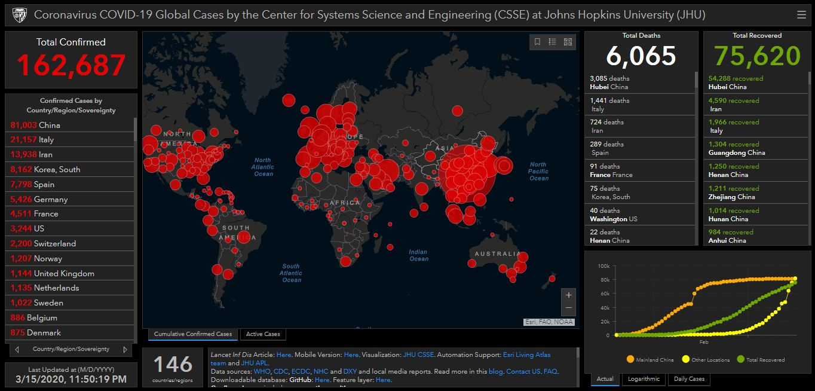Open the hamburger menu in the header

[x=801, y=15]
